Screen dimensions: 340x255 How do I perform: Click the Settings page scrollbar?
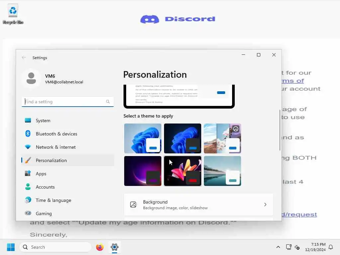click(280, 130)
